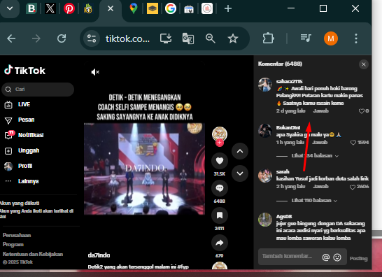Focus the Cari search field
The width and height of the screenshot is (382, 277).
point(38,89)
